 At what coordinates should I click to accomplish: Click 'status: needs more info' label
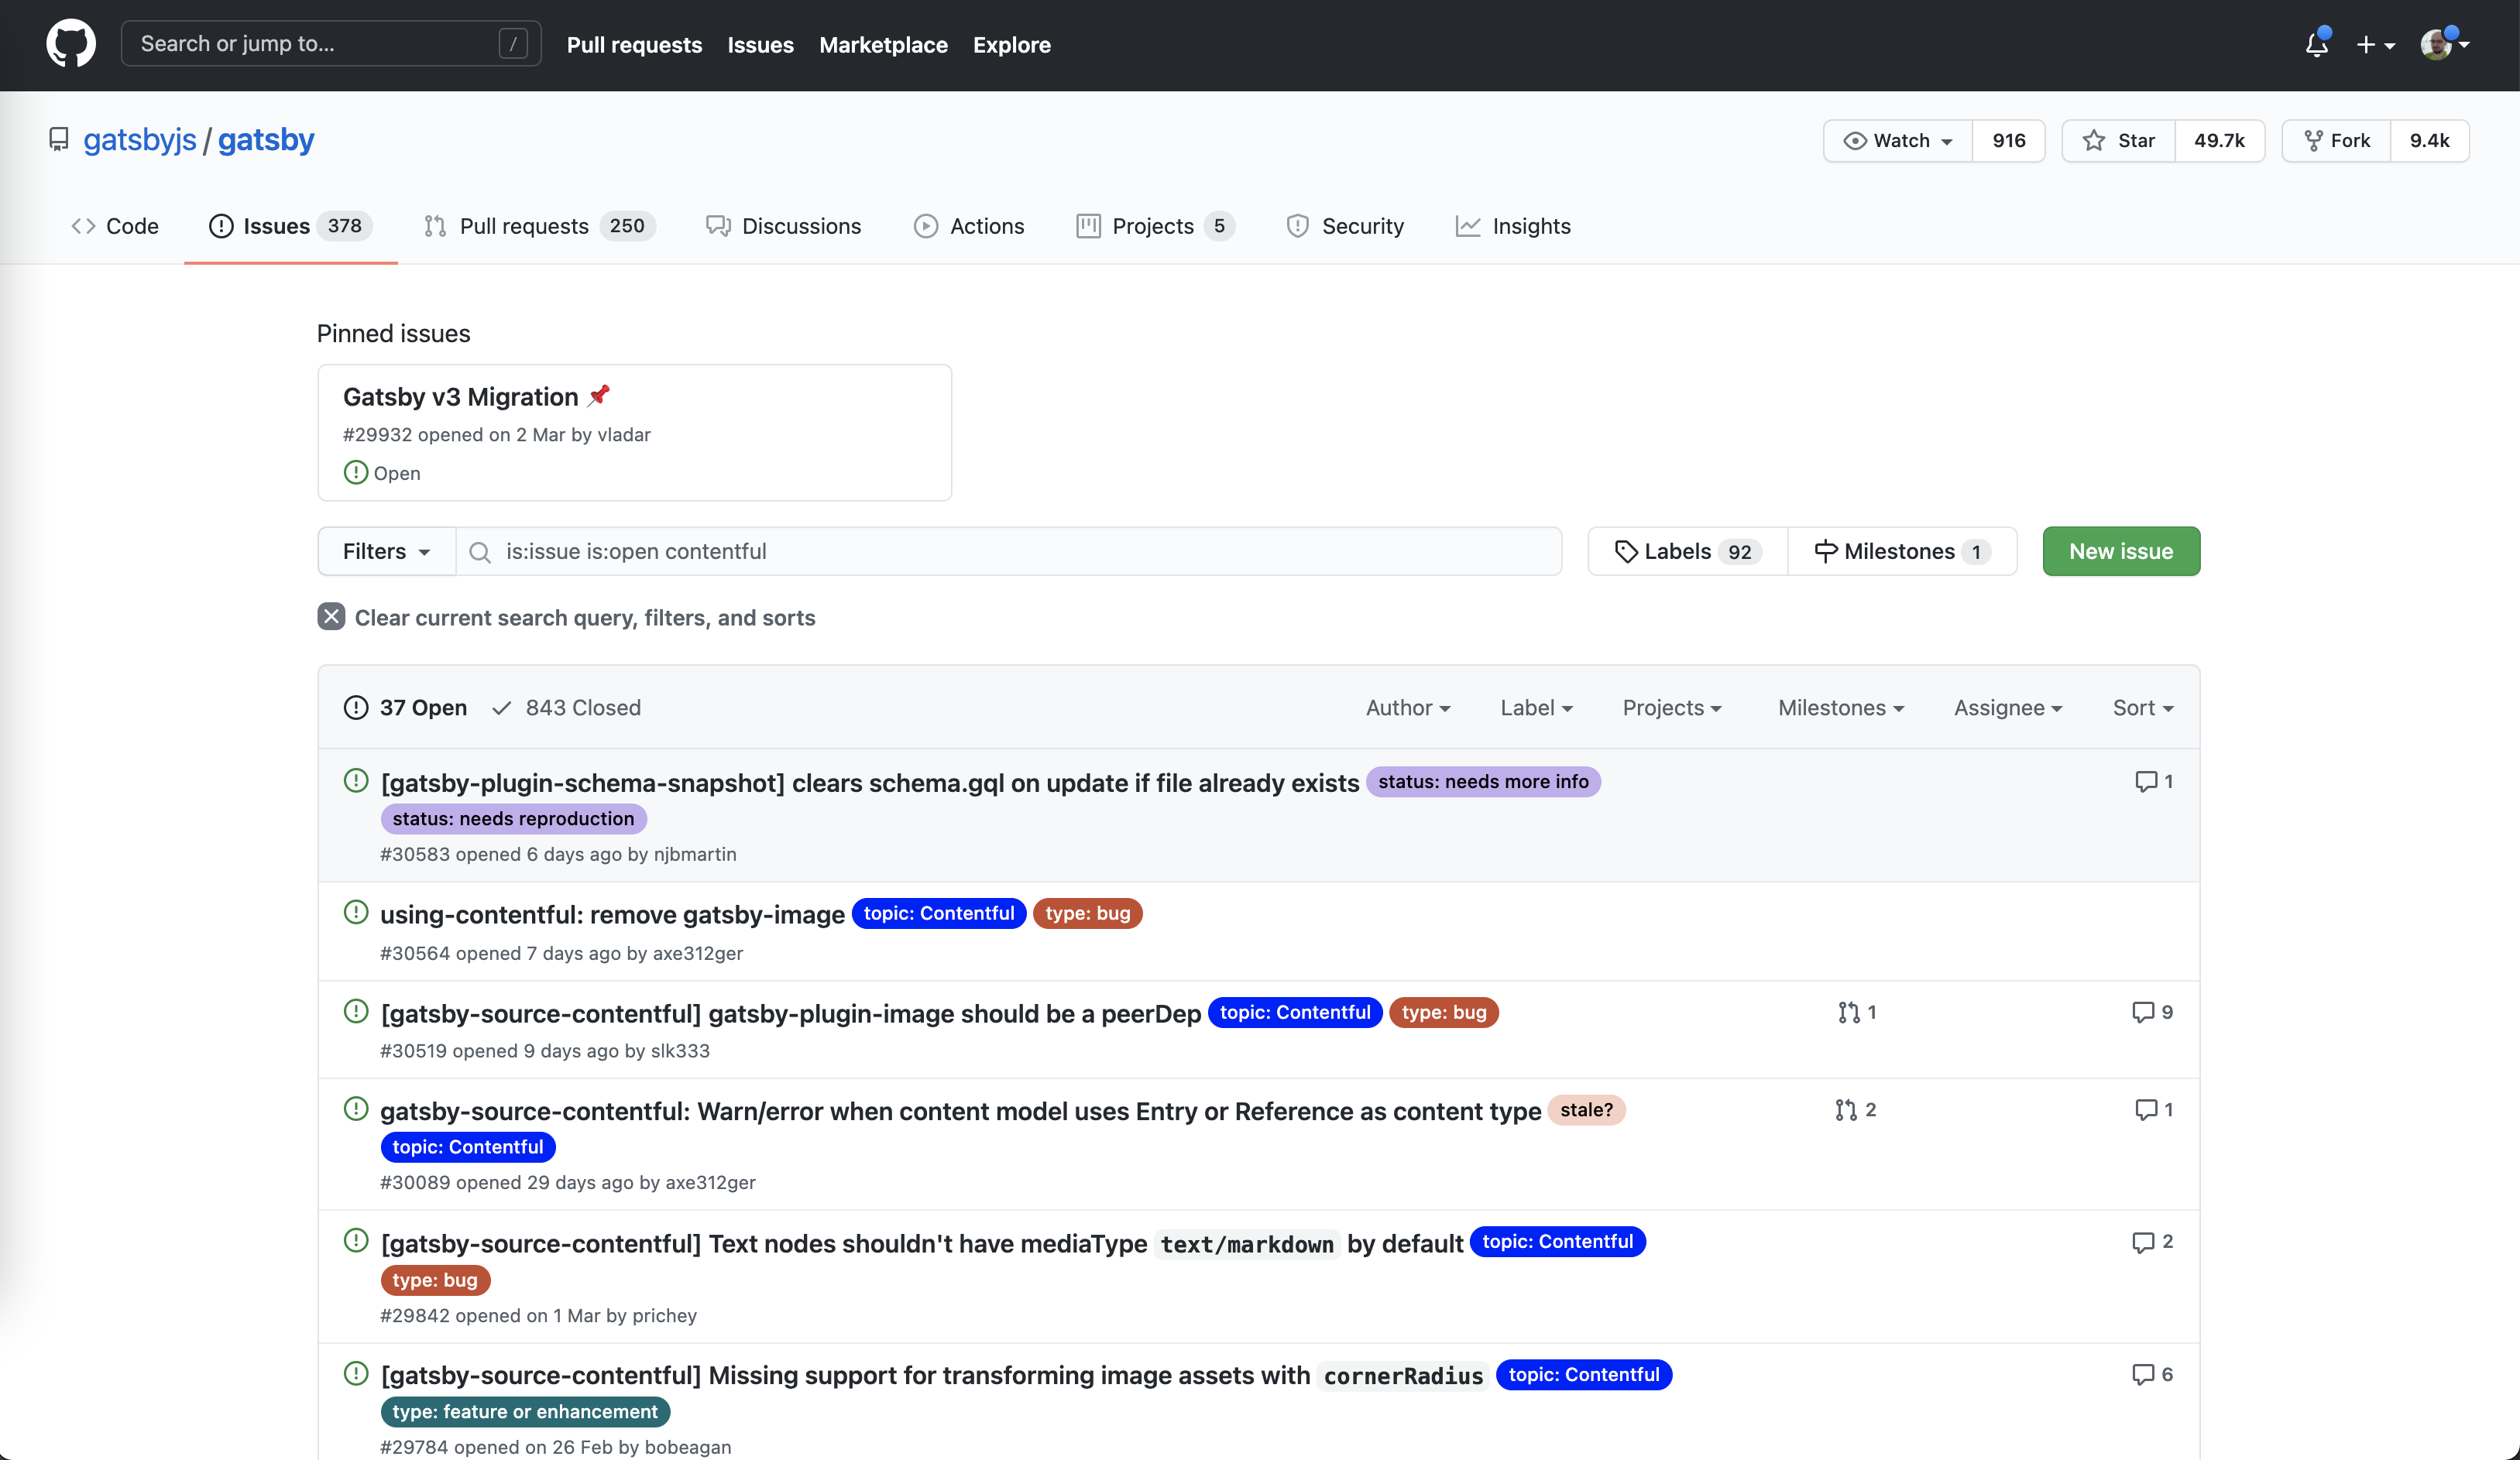(x=1483, y=781)
